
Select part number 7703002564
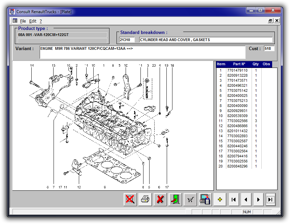[237, 151]
